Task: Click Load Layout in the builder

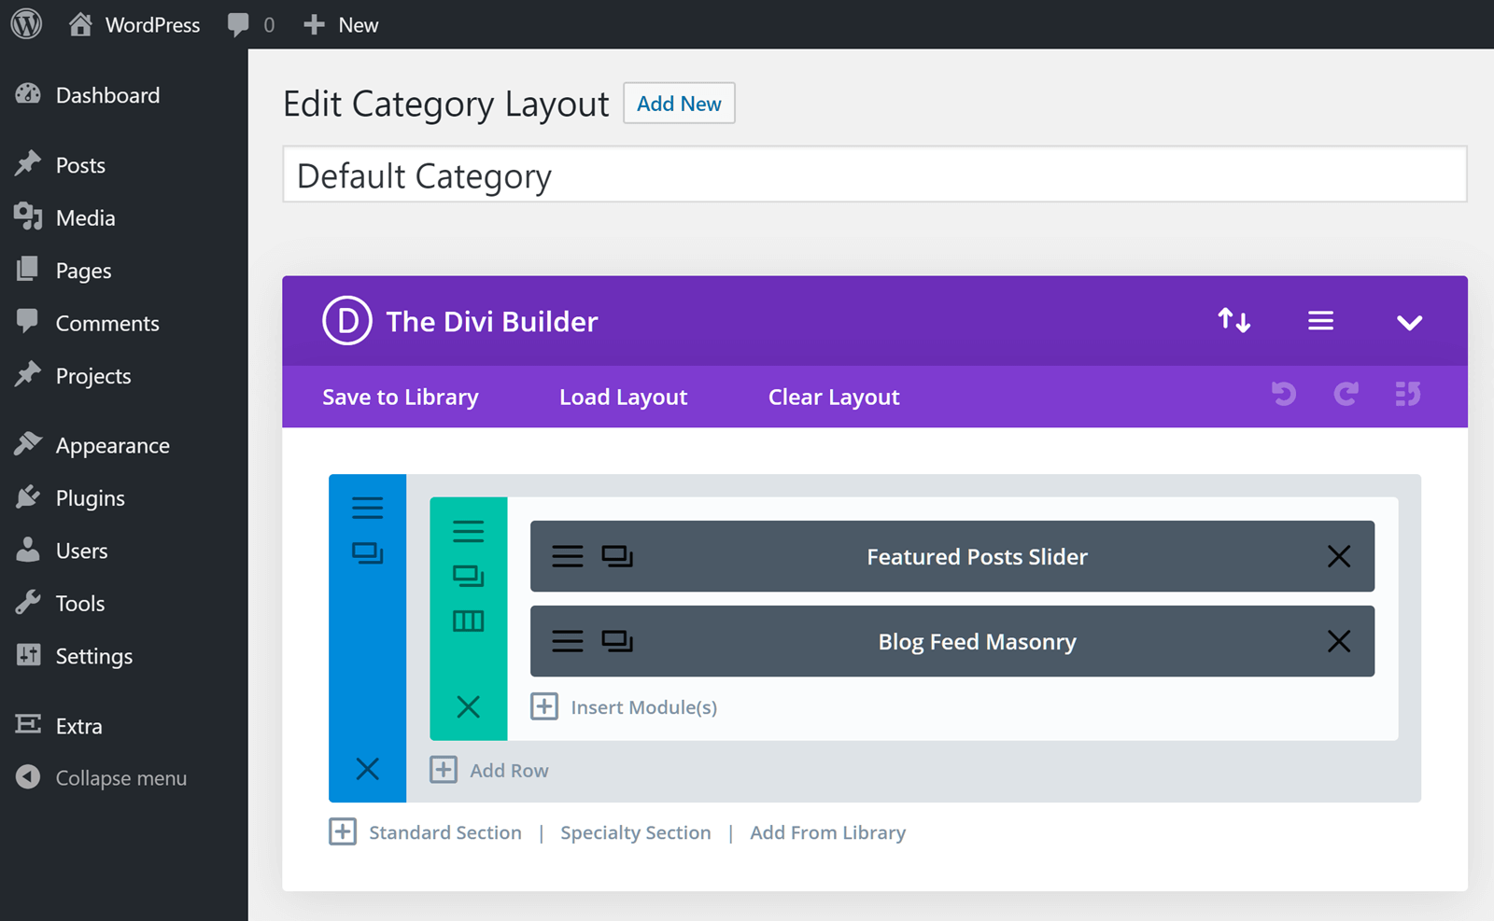Action: (623, 398)
